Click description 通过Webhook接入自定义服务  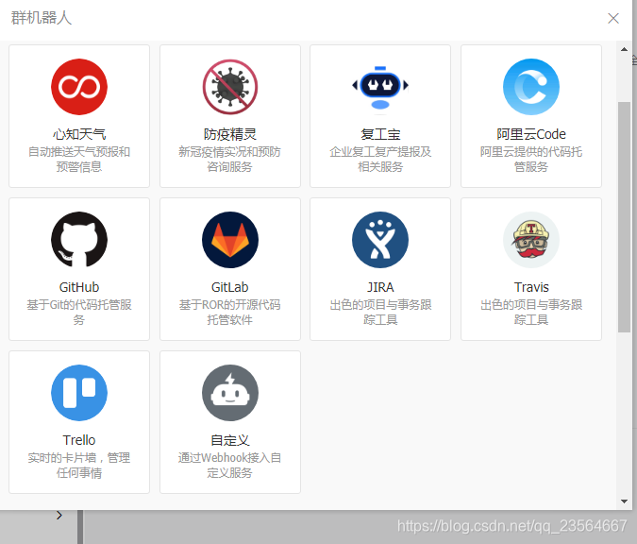click(230, 465)
